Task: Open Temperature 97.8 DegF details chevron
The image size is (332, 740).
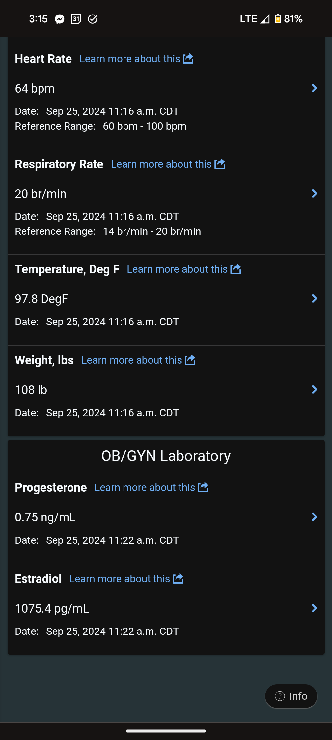Action: click(x=314, y=299)
